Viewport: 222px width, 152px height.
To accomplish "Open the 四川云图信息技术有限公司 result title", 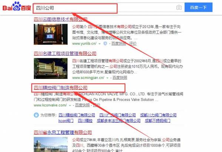I will coord(60,19).
